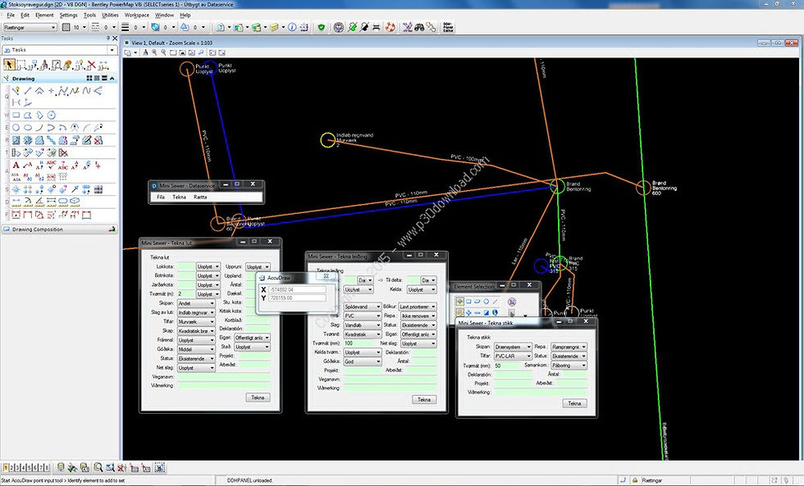Screen dimensions: 804x486
Task: Open the Settings menu
Action: point(69,16)
